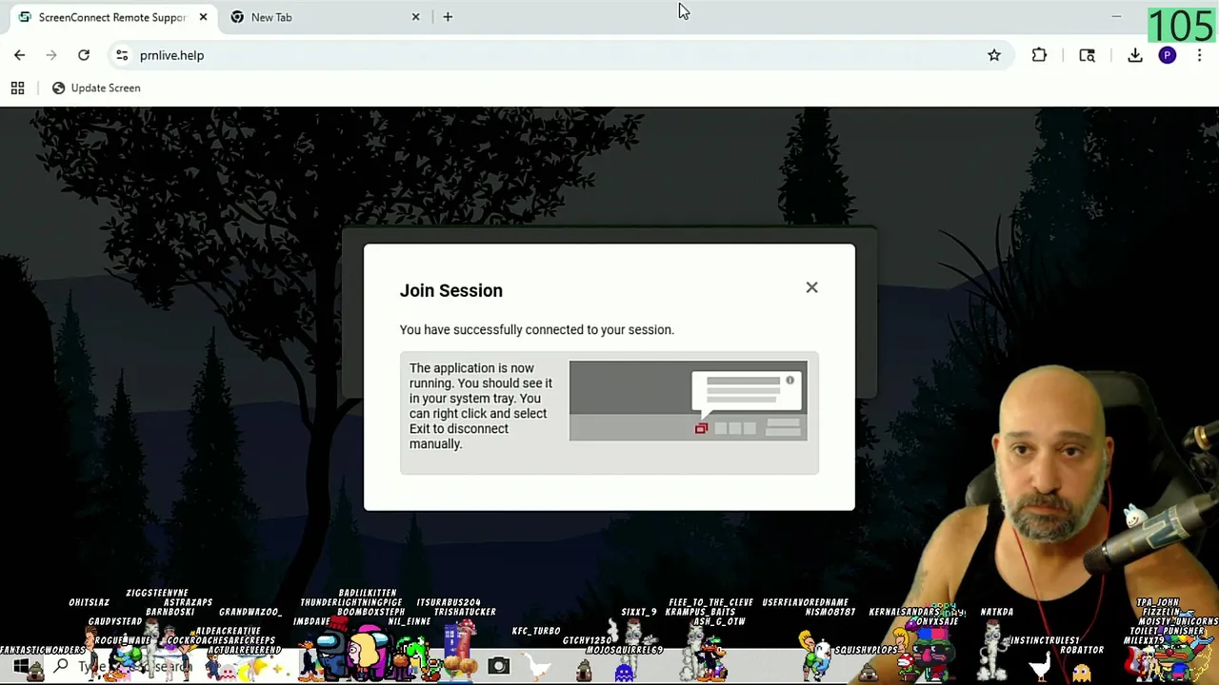
Task: Open a new browser tab with plus
Action: (x=448, y=17)
